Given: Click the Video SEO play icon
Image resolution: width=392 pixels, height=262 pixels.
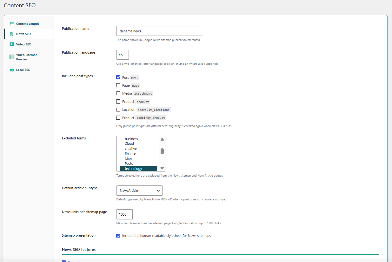Looking at the screenshot, I should click(12, 44).
